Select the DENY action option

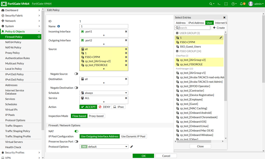click(x=104, y=107)
